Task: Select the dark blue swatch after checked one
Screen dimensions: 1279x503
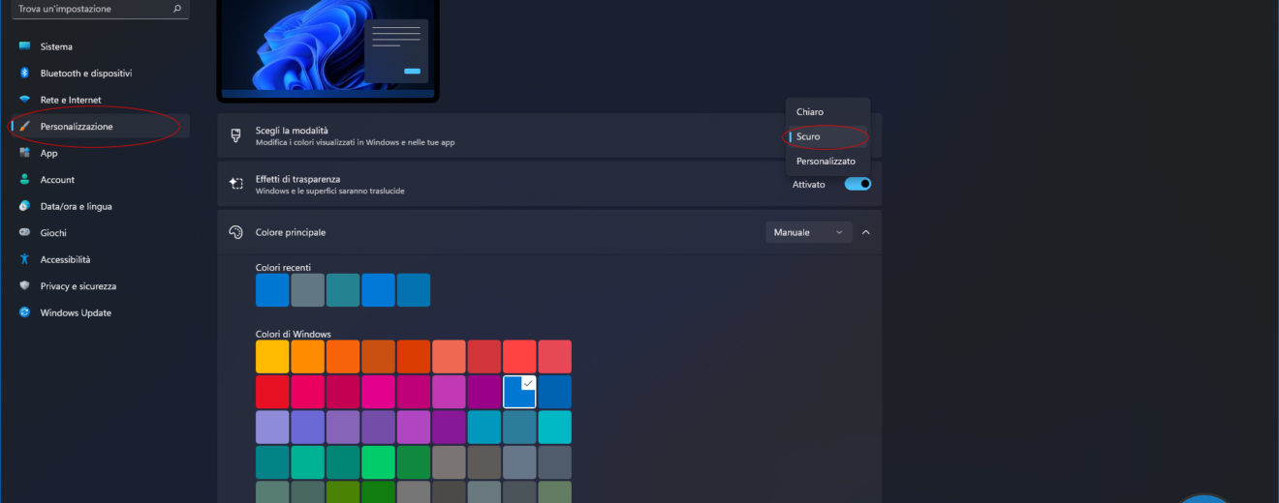Action: point(555,392)
